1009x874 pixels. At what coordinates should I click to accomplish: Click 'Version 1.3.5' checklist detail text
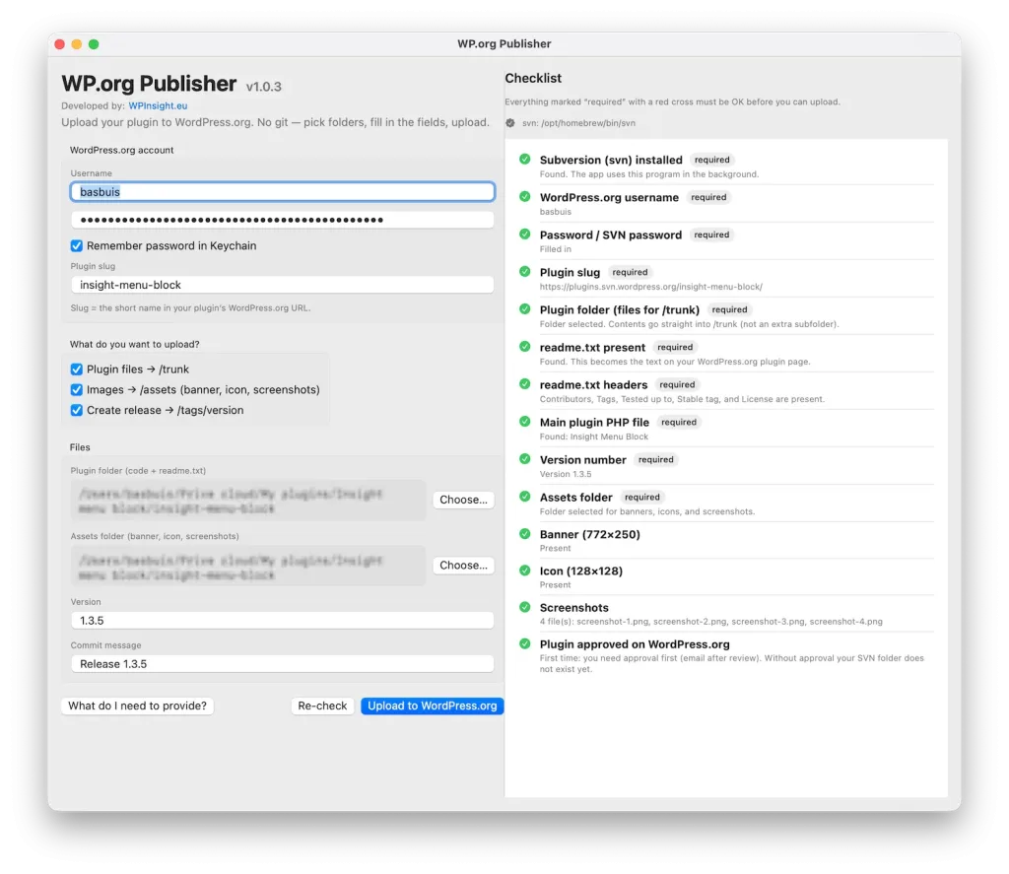point(565,474)
